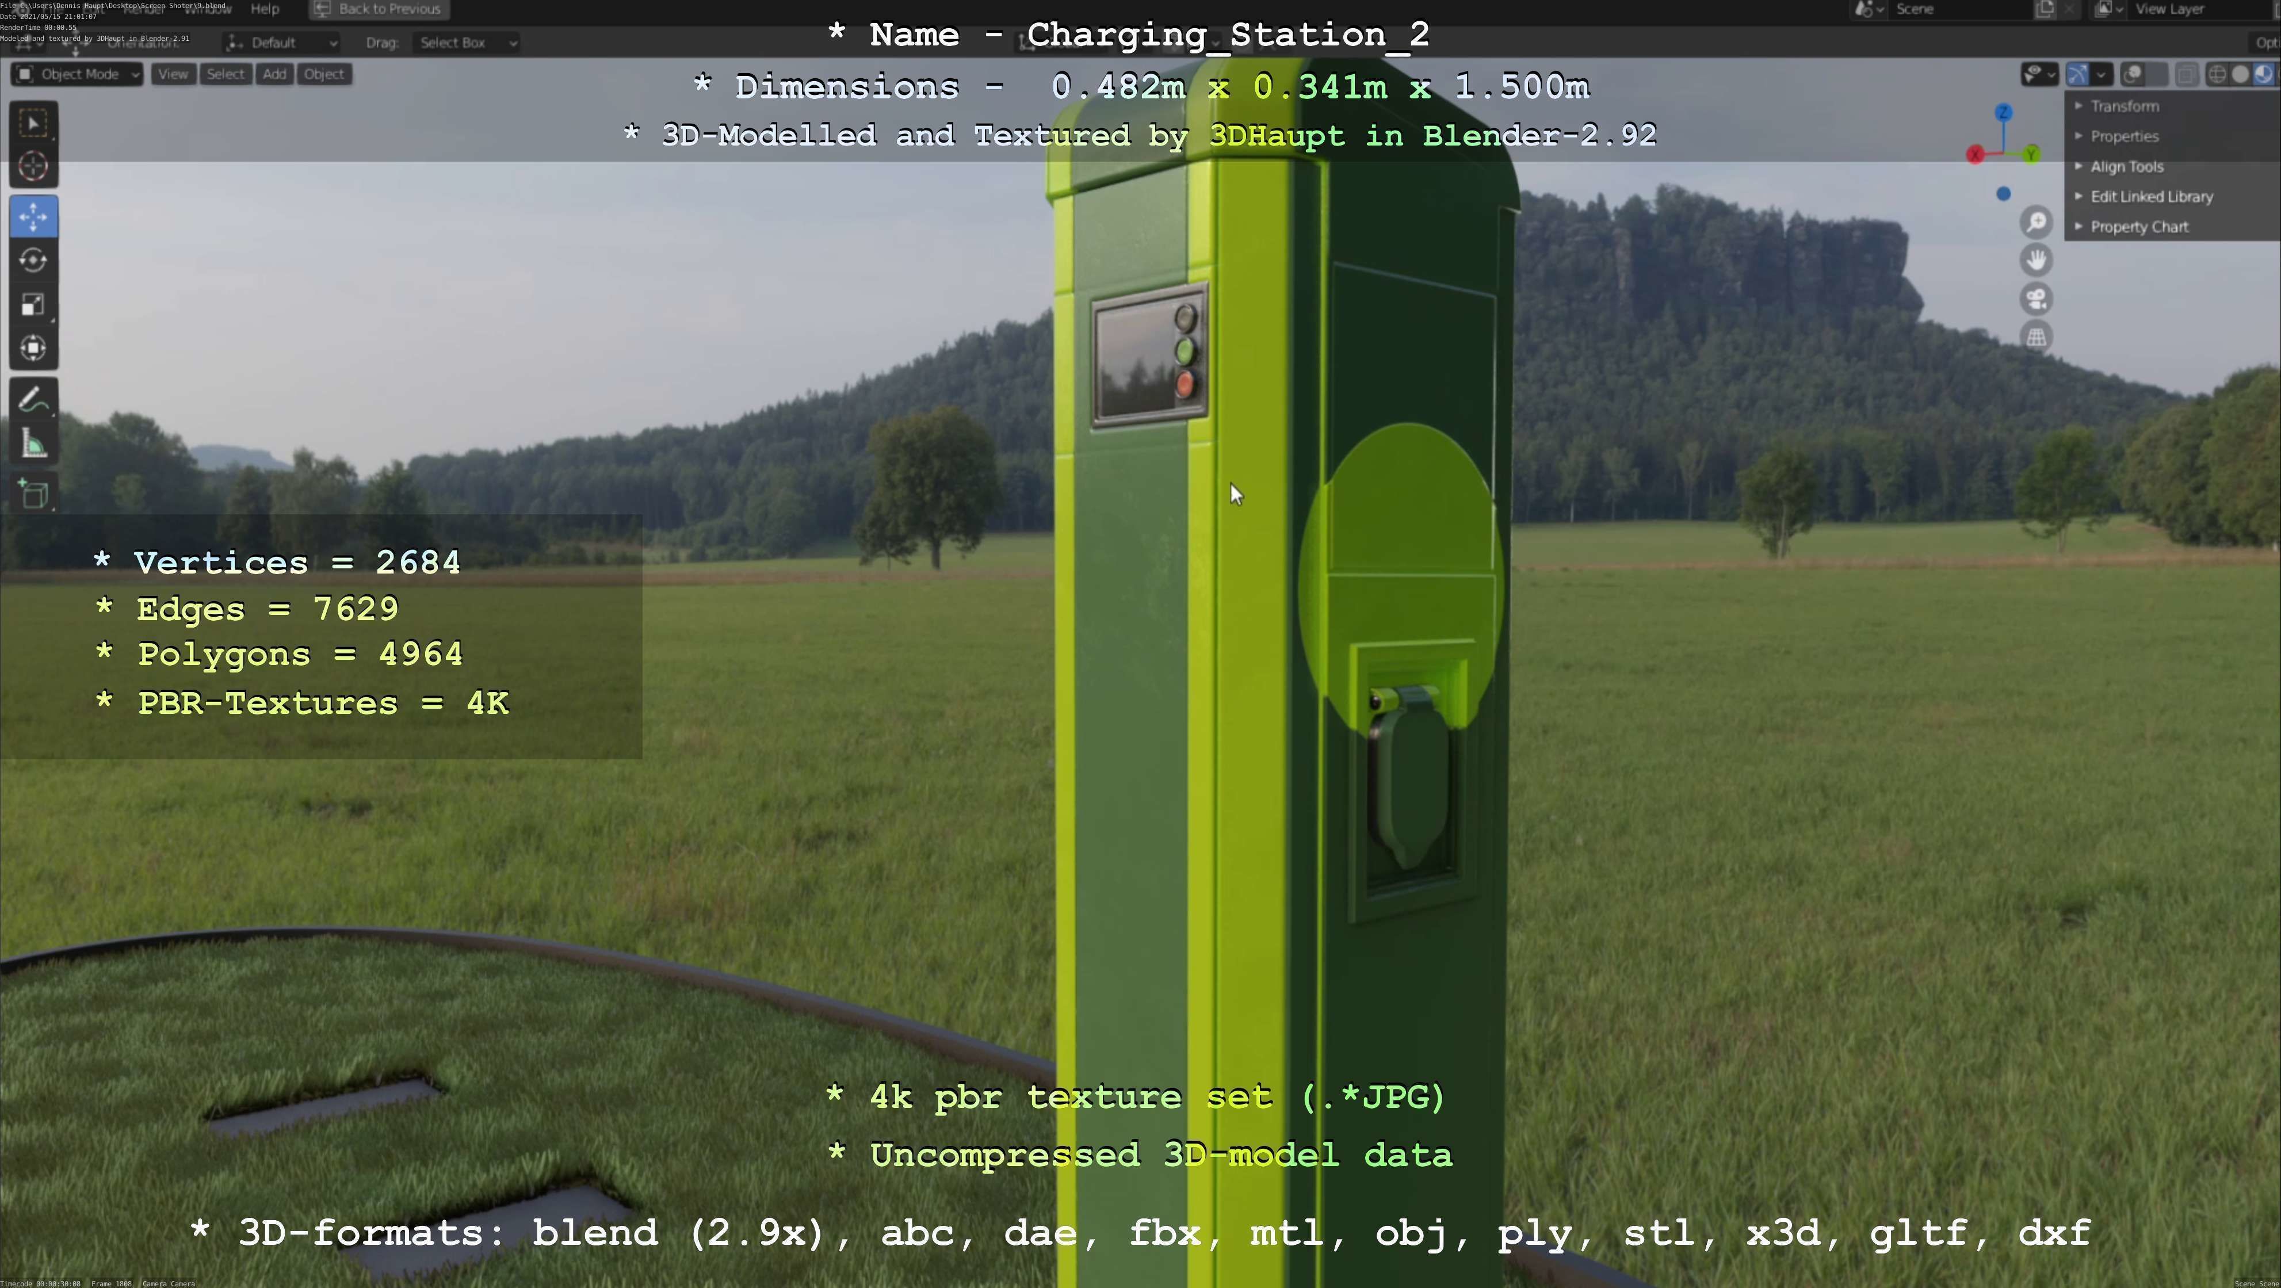Open the Object menu
The width and height of the screenshot is (2281, 1288).
(x=324, y=74)
